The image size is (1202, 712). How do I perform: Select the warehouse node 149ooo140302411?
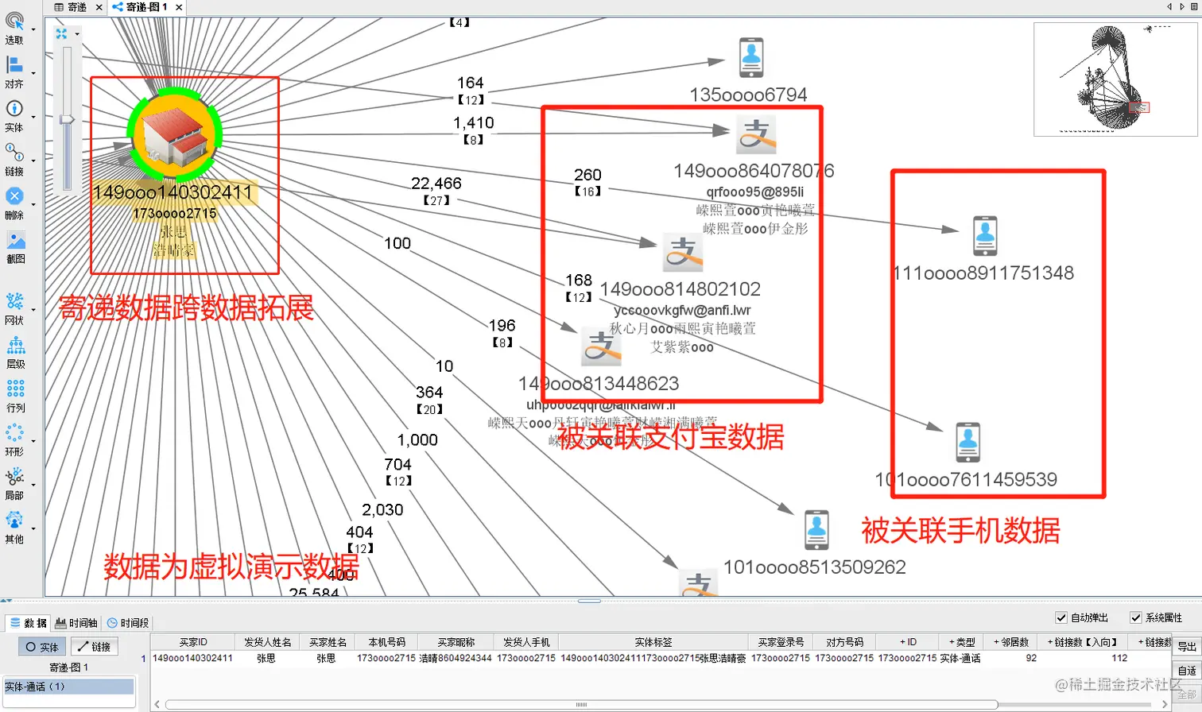[174, 135]
